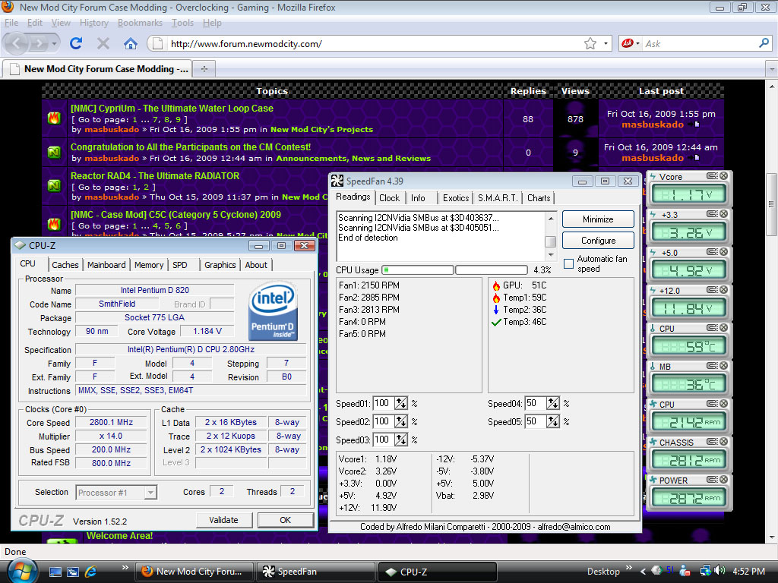Switch to SpeedFan S.M.A.R.T. tab

tap(498, 198)
